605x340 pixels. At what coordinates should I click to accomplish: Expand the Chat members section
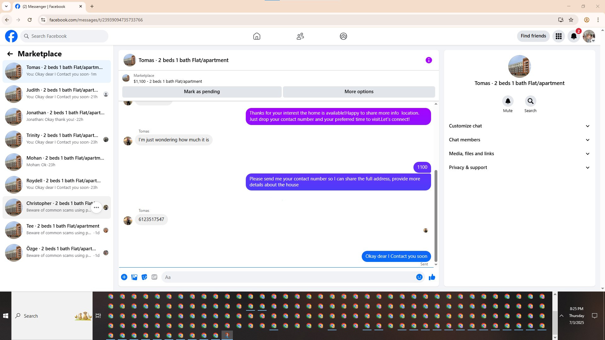pyautogui.click(x=519, y=140)
